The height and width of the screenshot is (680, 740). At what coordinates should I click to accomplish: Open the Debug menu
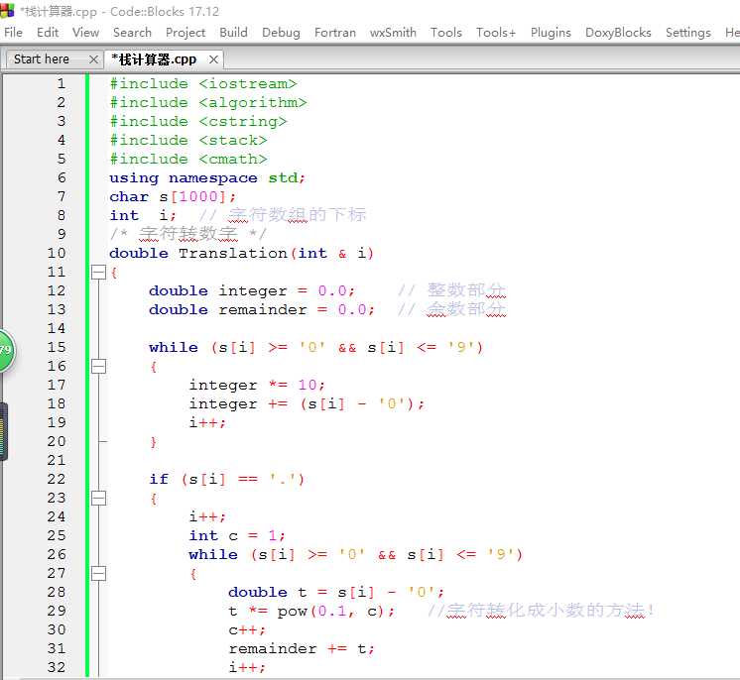click(281, 33)
